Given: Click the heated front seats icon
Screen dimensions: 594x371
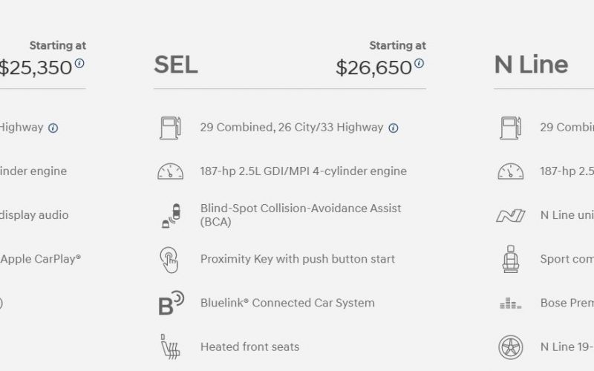Looking at the screenshot, I should (x=170, y=347).
